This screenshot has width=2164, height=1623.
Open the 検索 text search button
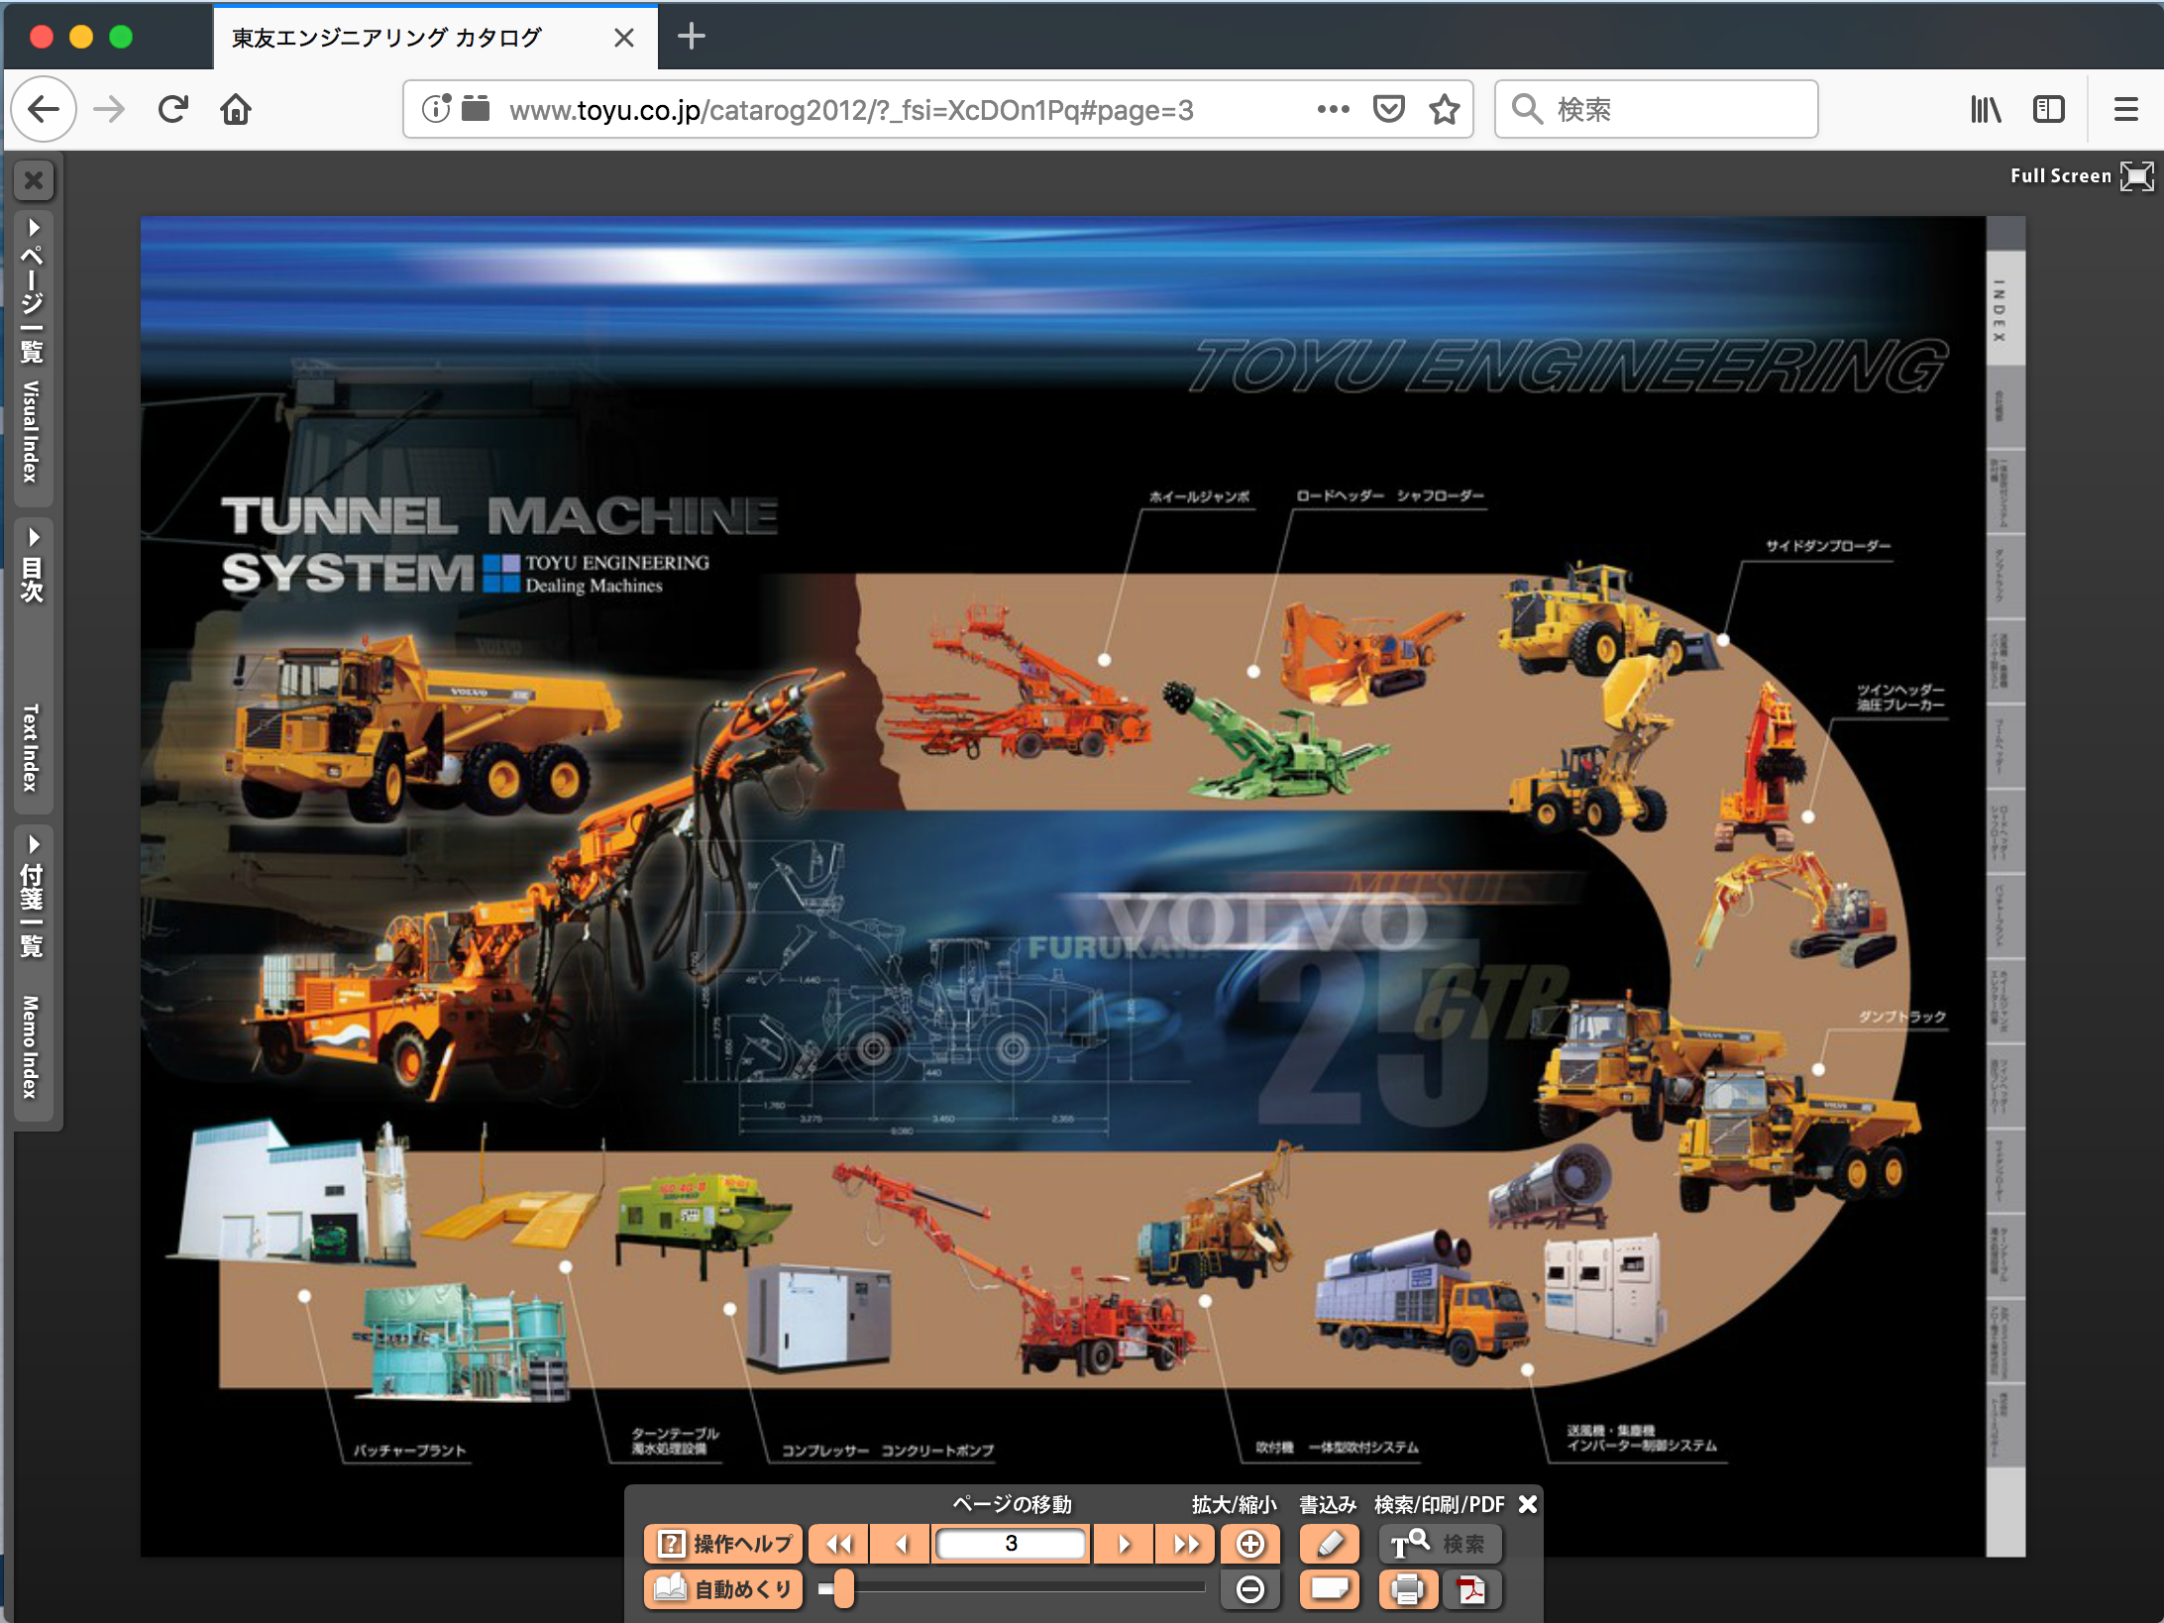click(x=1440, y=1543)
